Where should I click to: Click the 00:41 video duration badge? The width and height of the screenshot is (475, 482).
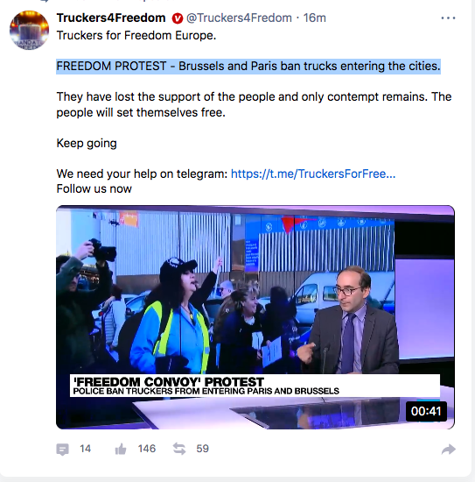point(426,411)
